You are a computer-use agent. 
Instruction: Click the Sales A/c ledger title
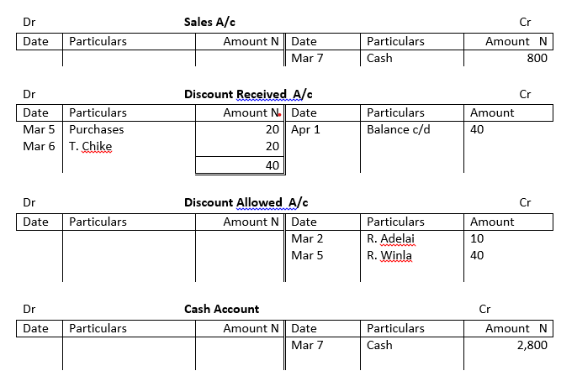(x=205, y=21)
